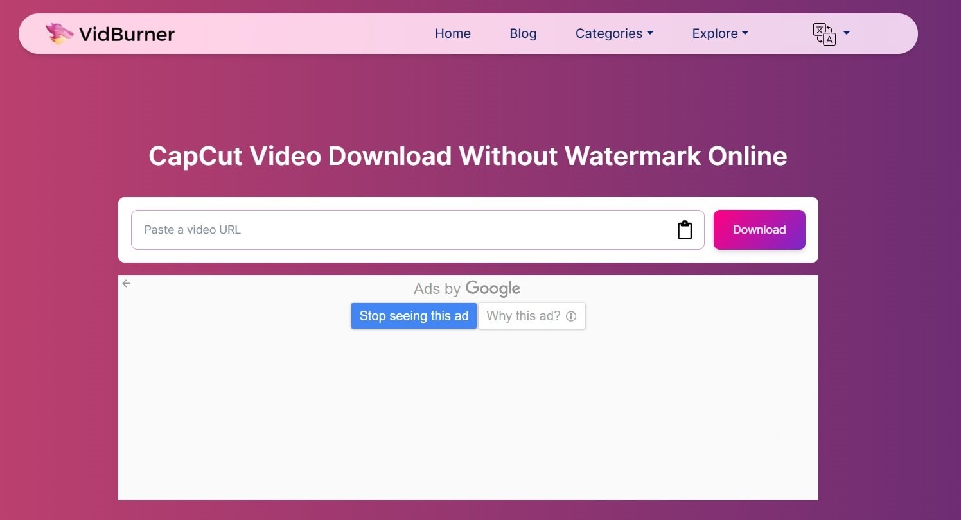Click the VidBurner brand name text

point(127,34)
